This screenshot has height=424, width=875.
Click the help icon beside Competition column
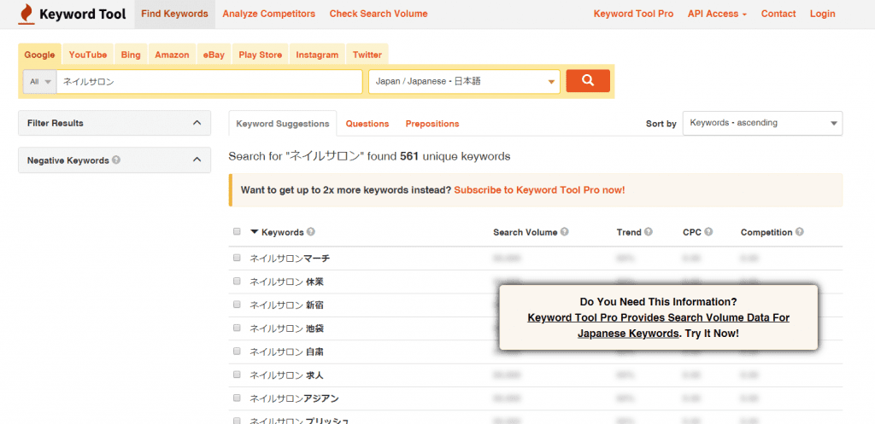pyautogui.click(x=799, y=232)
